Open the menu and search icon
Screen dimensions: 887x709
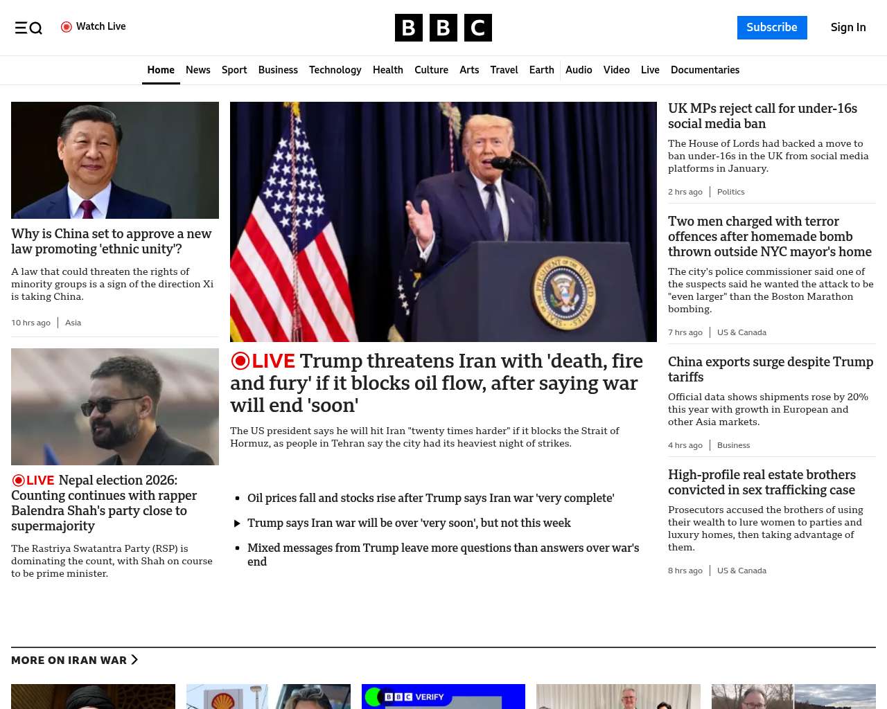(28, 28)
